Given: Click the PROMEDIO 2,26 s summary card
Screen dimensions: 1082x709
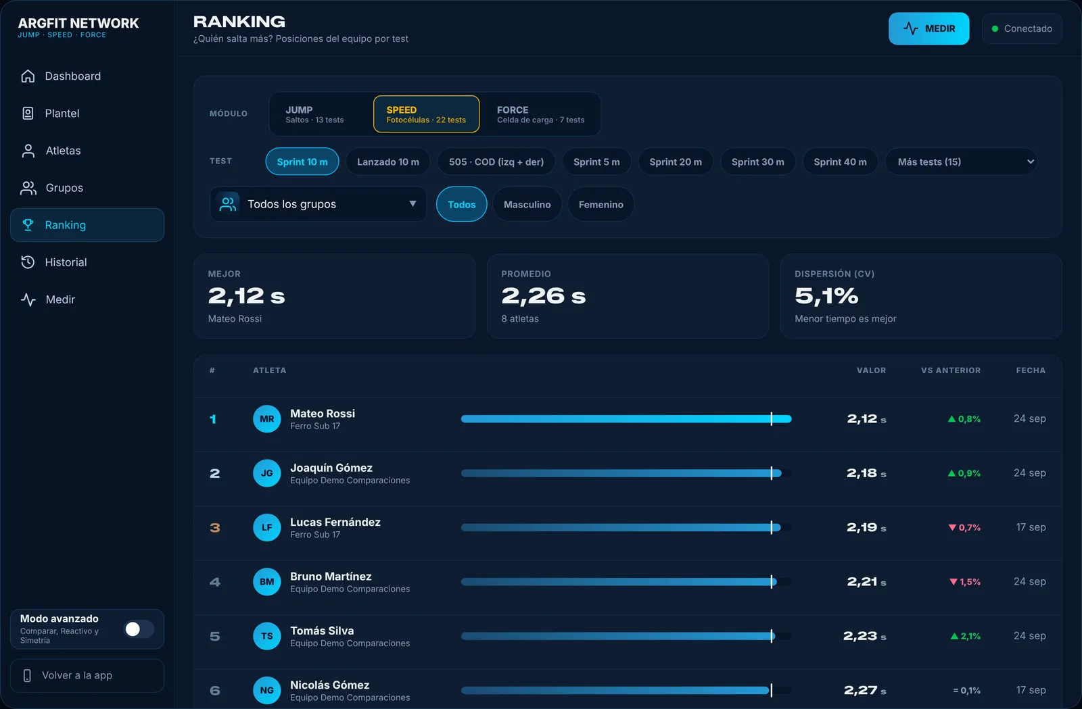Looking at the screenshot, I should (x=628, y=296).
